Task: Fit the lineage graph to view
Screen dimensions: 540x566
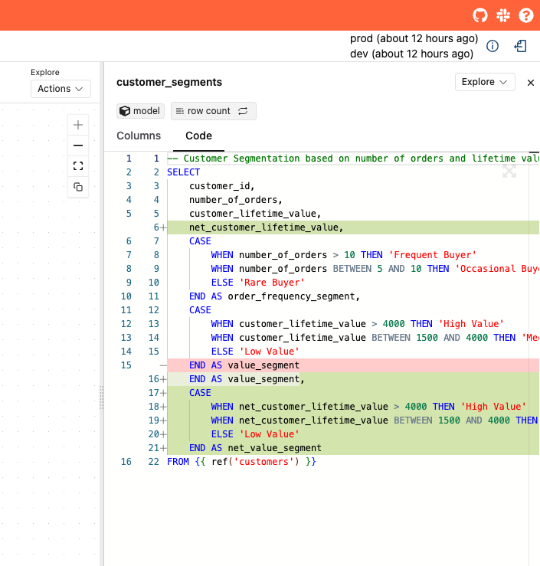Action: [78, 166]
